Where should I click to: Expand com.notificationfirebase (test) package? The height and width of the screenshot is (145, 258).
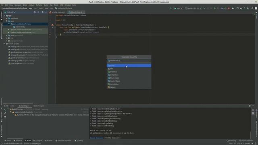tap(9, 32)
